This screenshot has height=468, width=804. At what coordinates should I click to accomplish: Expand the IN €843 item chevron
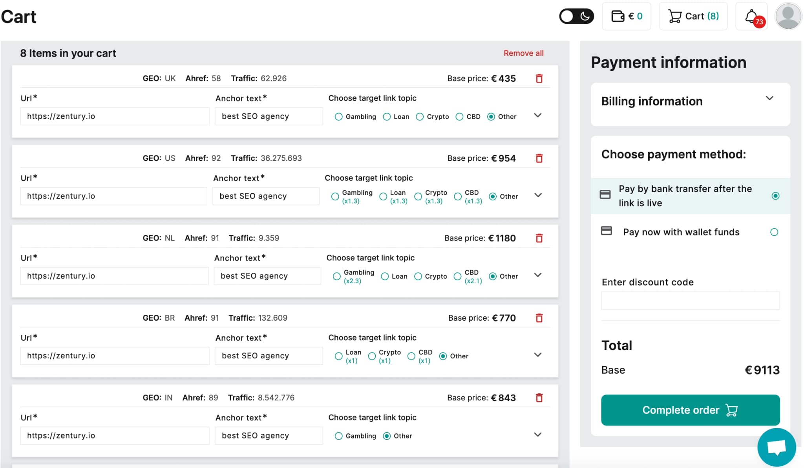click(538, 435)
